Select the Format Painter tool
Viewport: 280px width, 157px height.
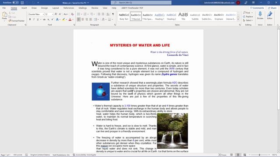pos(17,21)
